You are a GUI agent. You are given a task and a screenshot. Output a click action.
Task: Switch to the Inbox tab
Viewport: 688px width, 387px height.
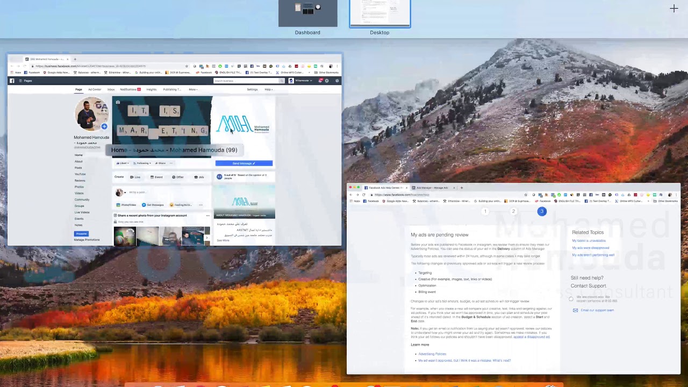coord(111,89)
